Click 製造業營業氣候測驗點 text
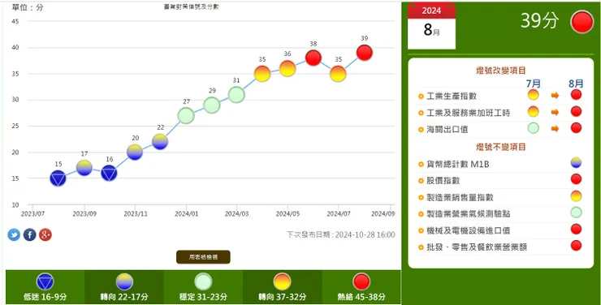This screenshot has height=305, width=601. [468, 214]
